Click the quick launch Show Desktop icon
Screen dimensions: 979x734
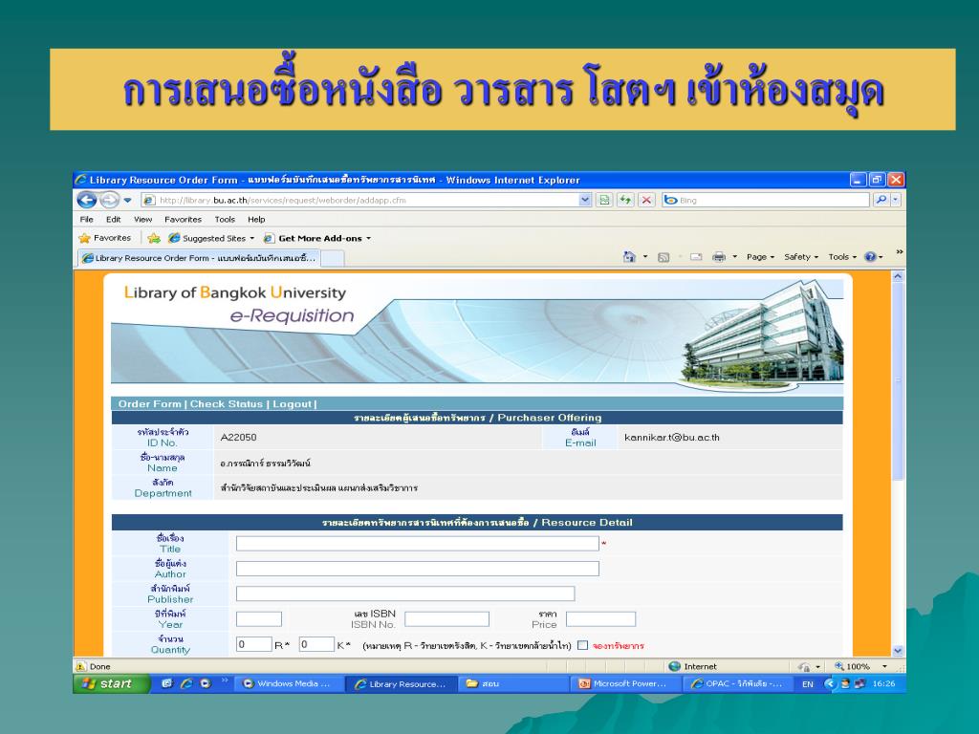[166, 684]
